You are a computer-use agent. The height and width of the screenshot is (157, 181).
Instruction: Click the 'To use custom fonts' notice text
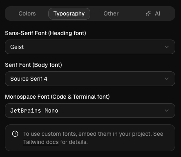click(x=93, y=138)
